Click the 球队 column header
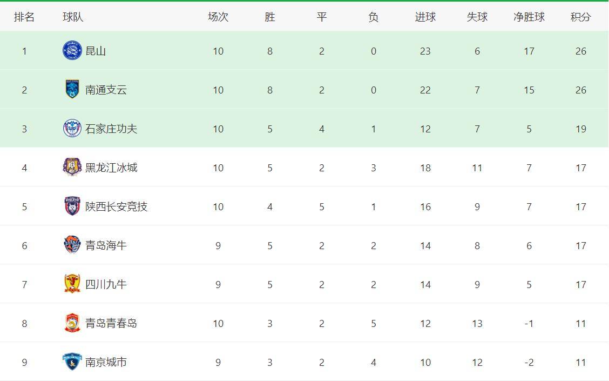Screen dimensions: 609x381 (x=73, y=17)
